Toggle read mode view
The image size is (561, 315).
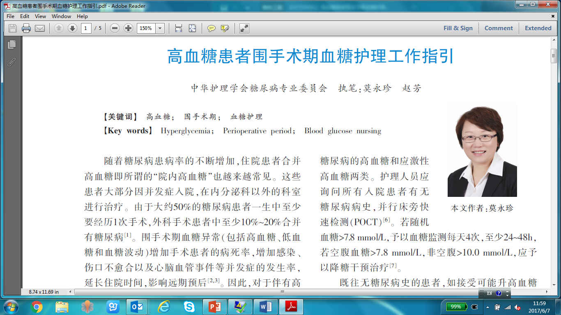click(x=244, y=28)
